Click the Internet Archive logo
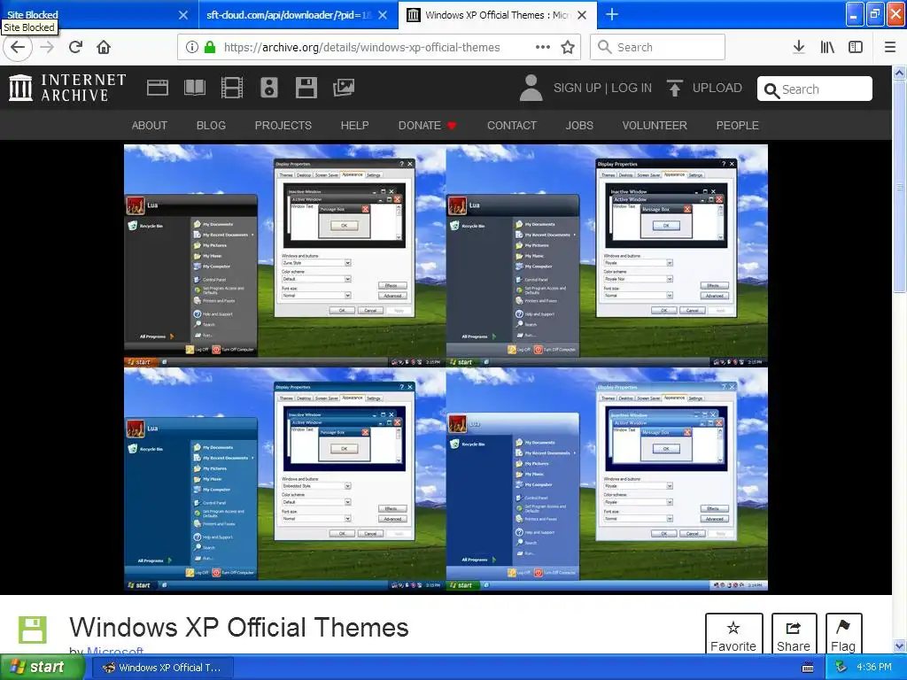Image resolution: width=907 pixels, height=680 pixels. pyautogui.click(x=67, y=88)
